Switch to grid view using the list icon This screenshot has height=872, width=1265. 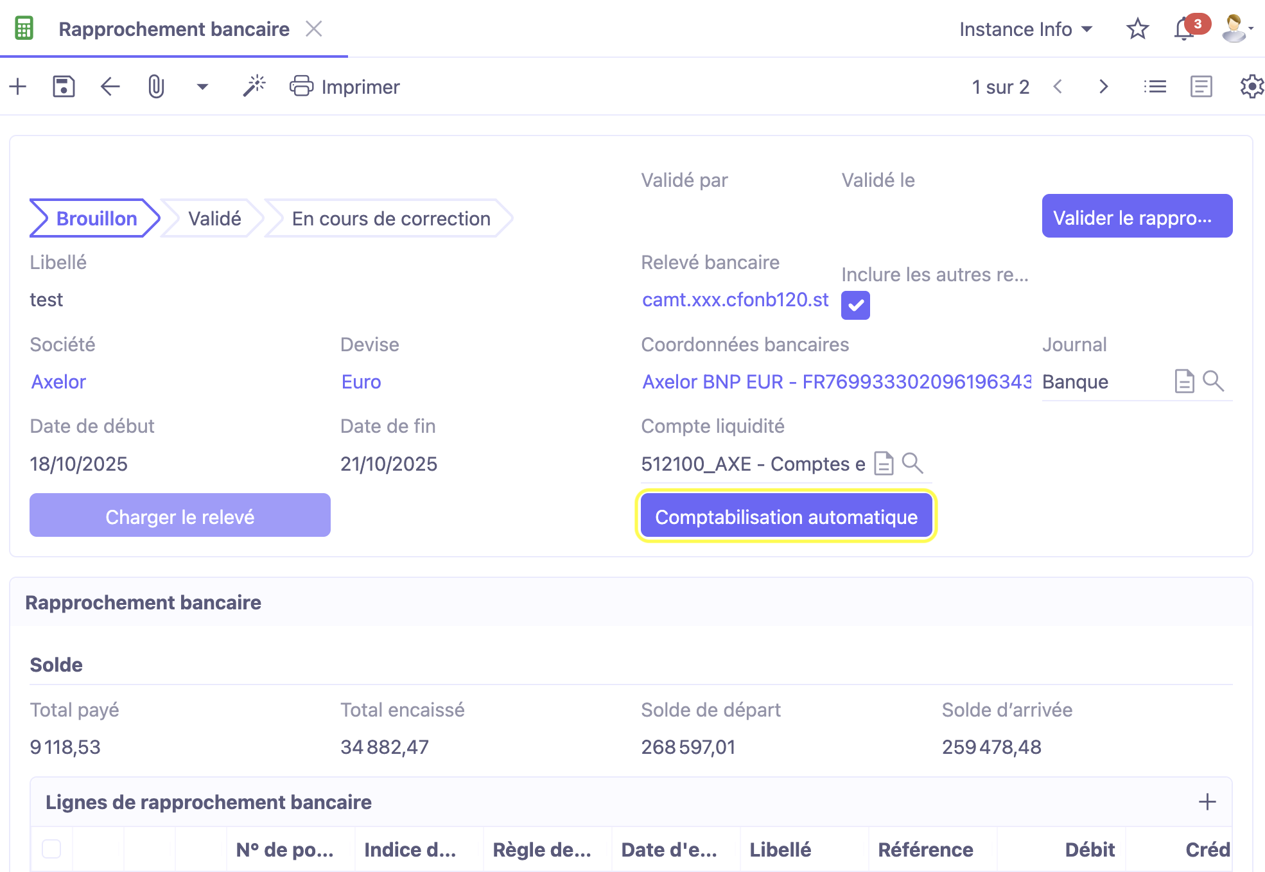pyautogui.click(x=1154, y=87)
